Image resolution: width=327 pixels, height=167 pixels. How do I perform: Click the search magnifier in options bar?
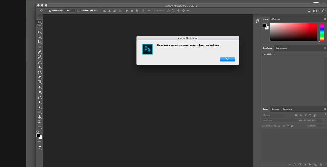coord(309,11)
